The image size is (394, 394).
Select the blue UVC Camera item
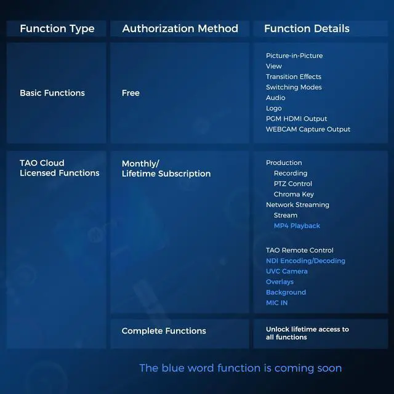point(286,271)
